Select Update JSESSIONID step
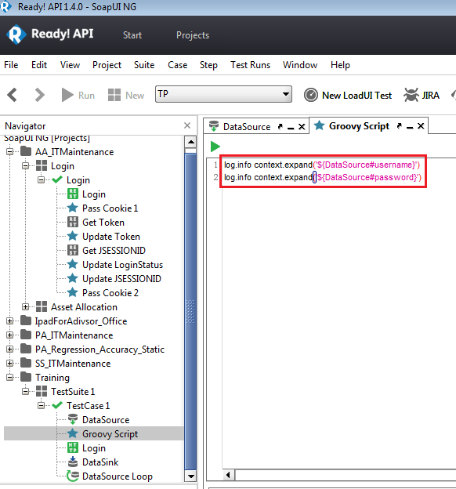This screenshot has height=489, width=456. pos(121,279)
